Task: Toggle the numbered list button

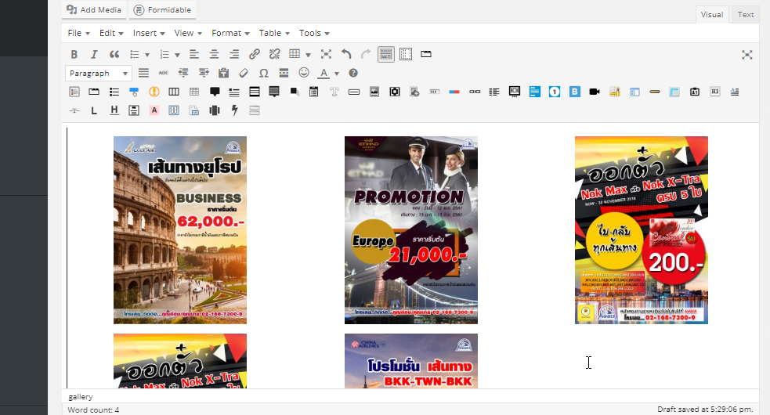Action: pyautogui.click(x=164, y=55)
